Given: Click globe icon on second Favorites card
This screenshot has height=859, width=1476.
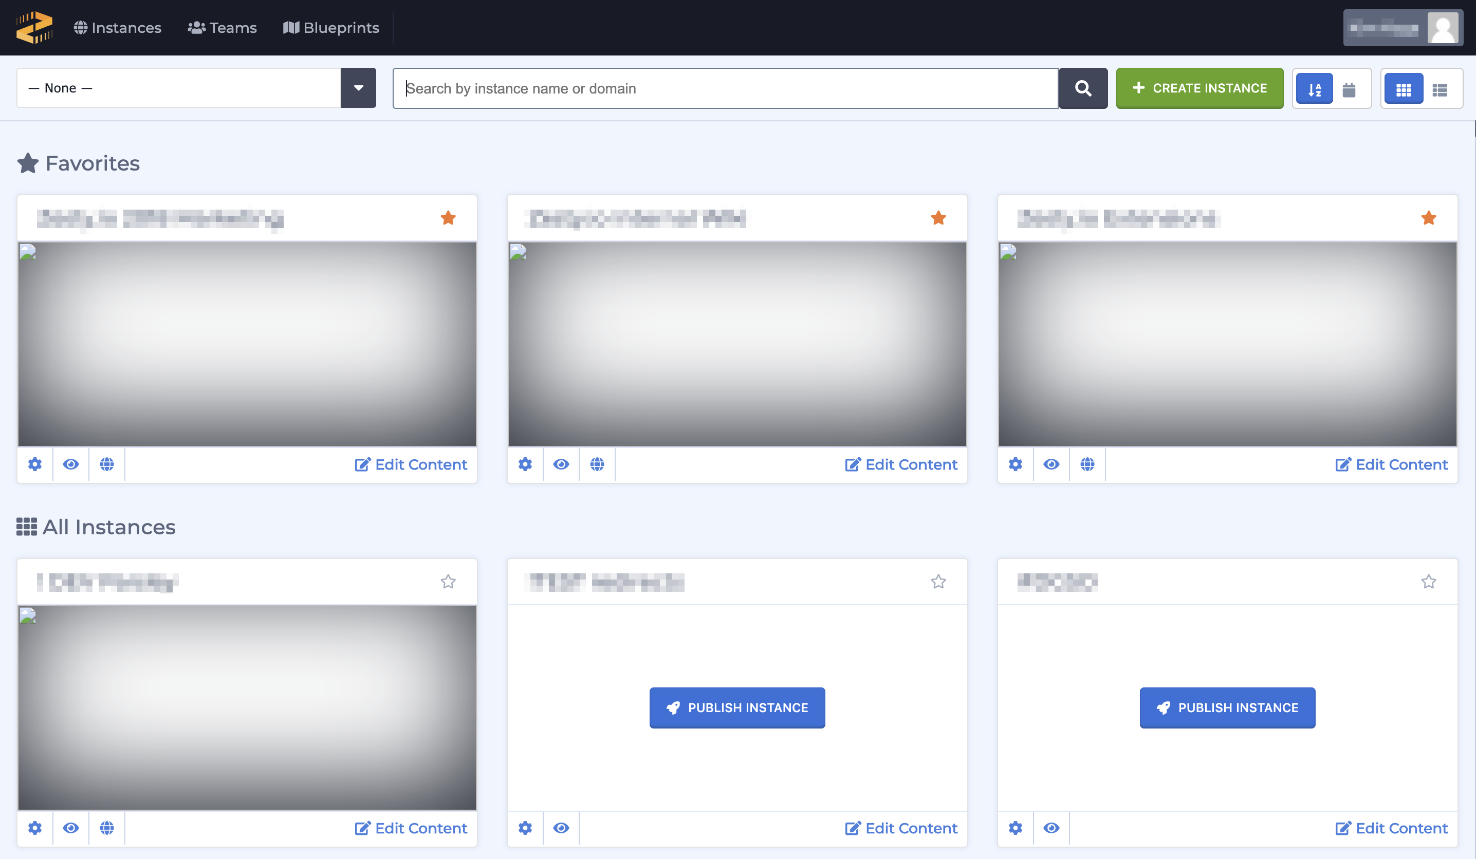Looking at the screenshot, I should (597, 464).
